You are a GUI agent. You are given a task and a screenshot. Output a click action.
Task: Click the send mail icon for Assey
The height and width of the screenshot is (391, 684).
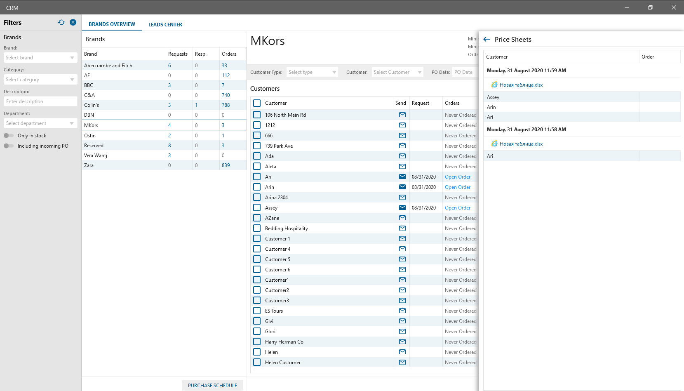coord(402,207)
